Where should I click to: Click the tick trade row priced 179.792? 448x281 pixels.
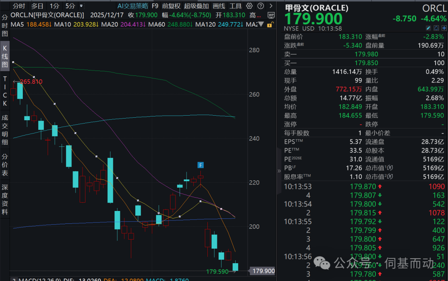point(364,222)
